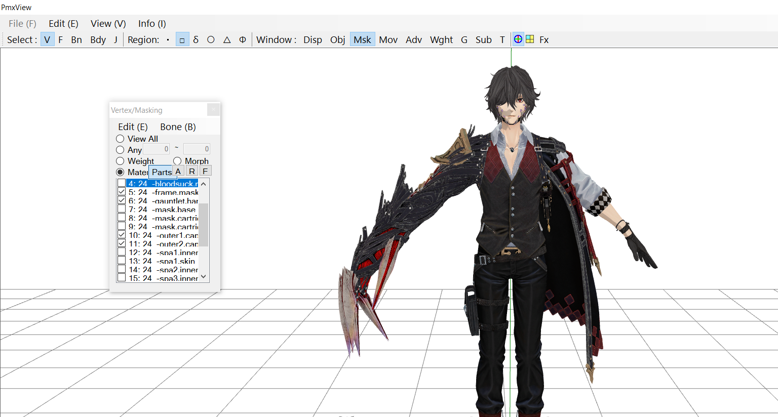Open the Sub window

coord(484,40)
